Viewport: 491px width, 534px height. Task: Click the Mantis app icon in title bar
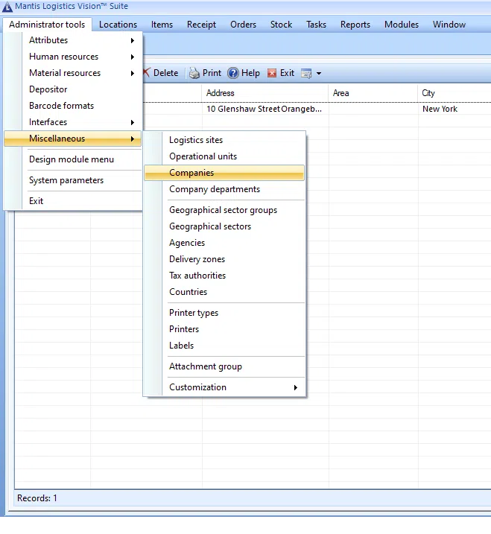7,6
